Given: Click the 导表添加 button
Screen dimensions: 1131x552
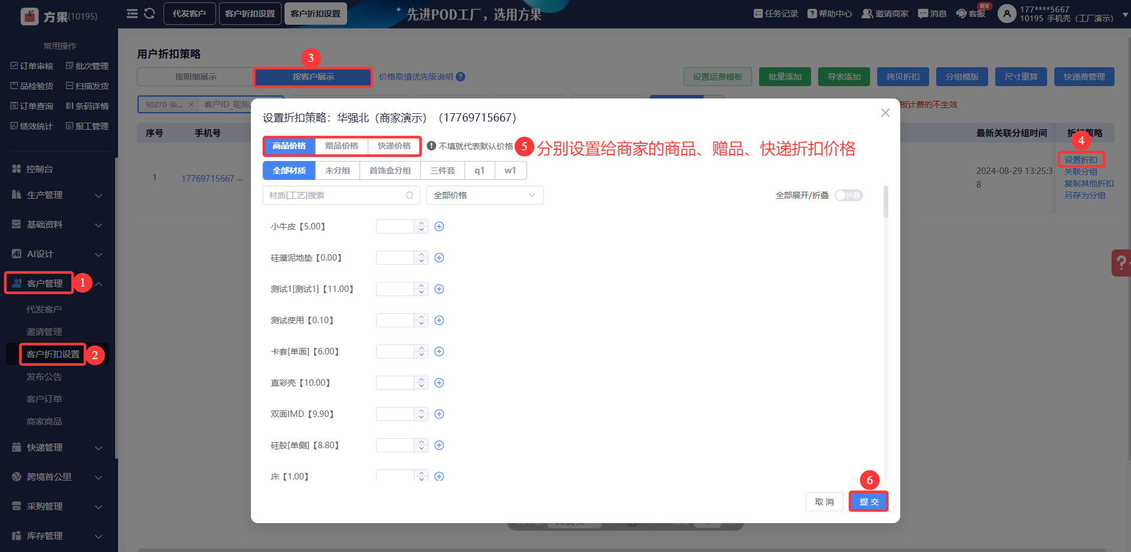Looking at the screenshot, I should [844, 77].
